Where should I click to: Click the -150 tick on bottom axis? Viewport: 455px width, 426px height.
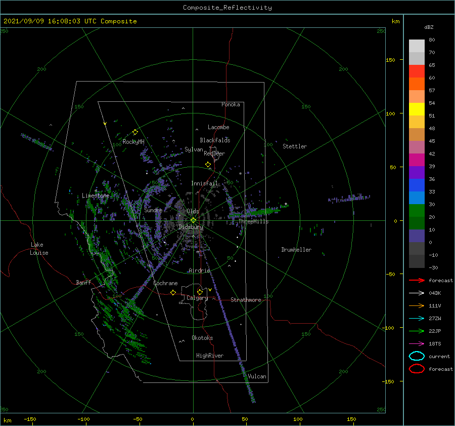[x=30, y=419]
